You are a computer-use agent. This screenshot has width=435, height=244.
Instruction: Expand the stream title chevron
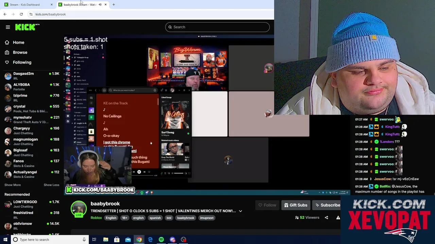[x=240, y=211]
